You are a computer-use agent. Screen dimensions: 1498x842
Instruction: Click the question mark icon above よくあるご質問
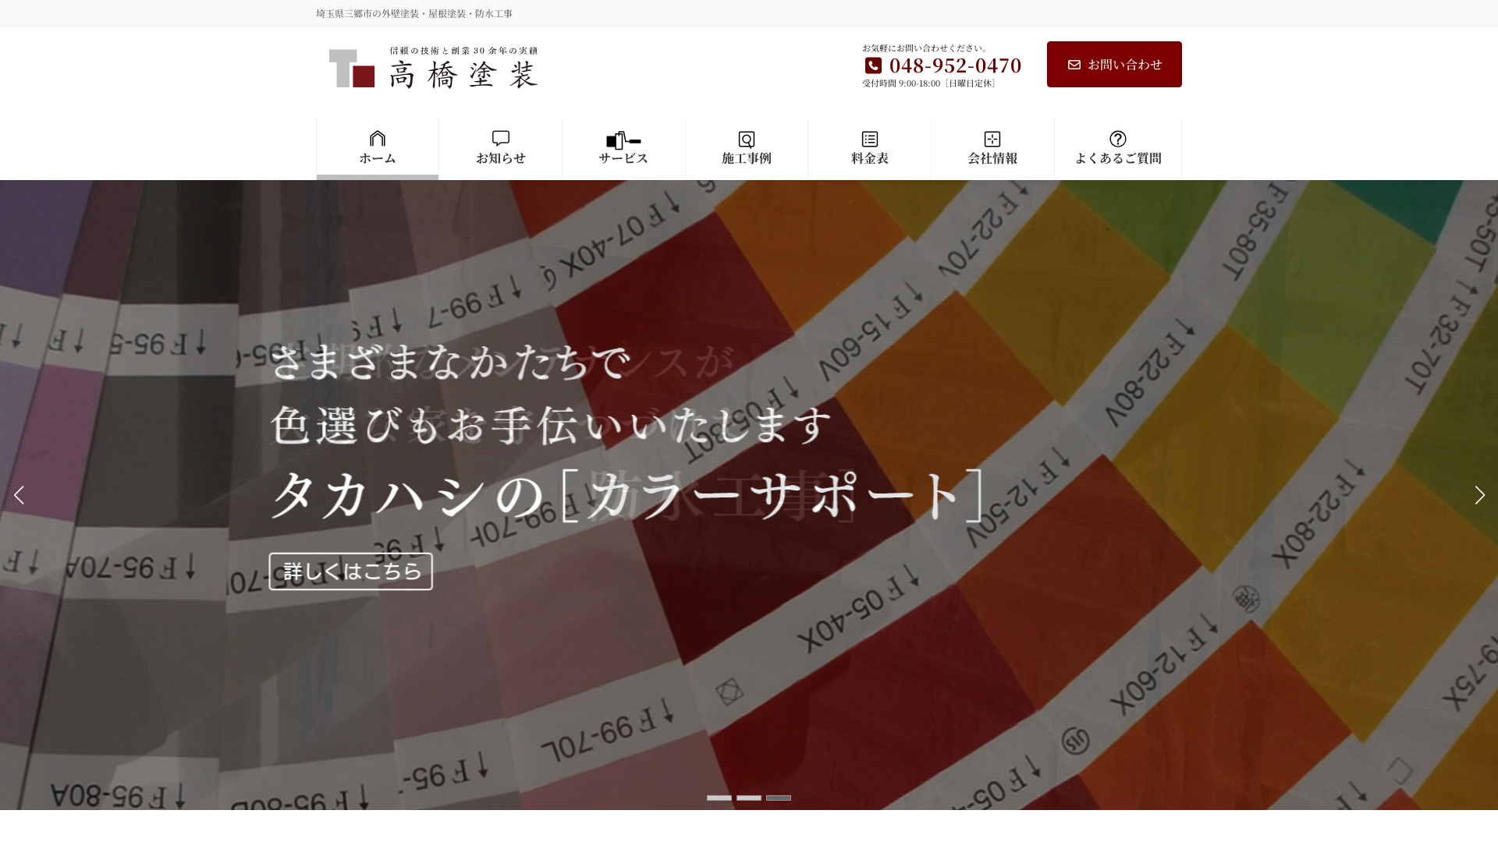point(1118,139)
